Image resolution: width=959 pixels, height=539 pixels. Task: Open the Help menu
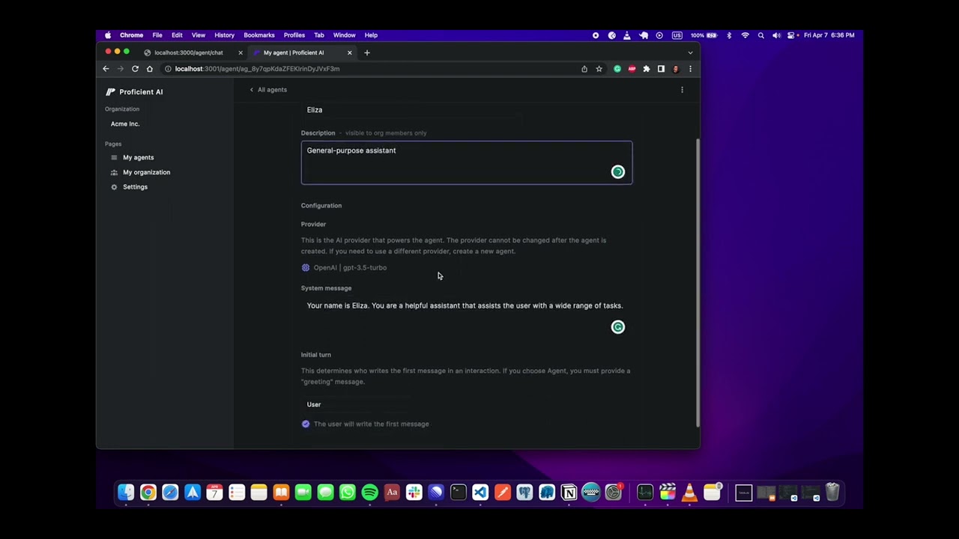click(x=371, y=35)
